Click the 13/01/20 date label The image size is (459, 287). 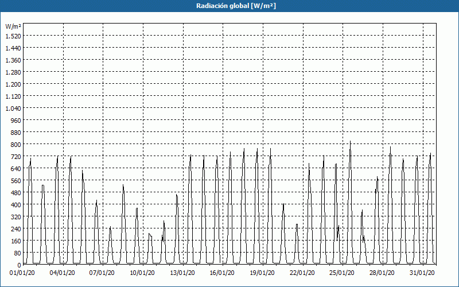pos(182,273)
